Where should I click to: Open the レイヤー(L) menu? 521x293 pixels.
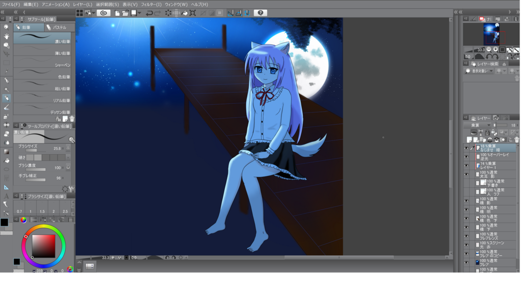pos(82,4)
